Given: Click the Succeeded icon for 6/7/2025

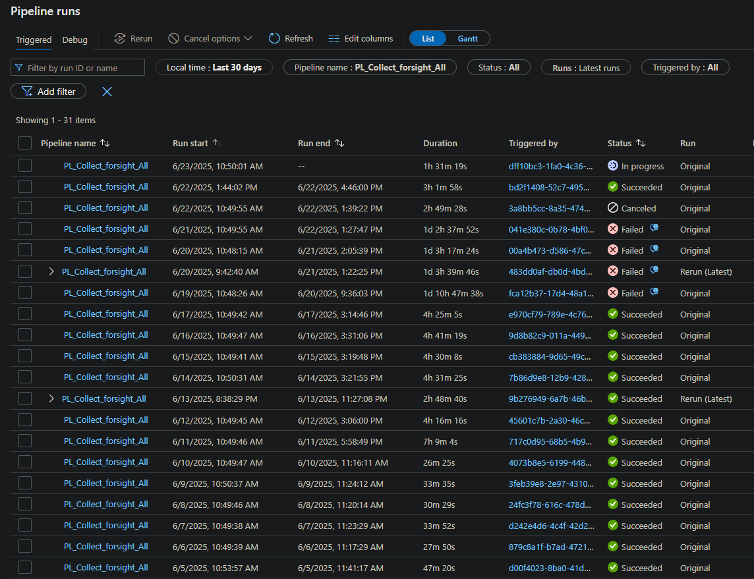Looking at the screenshot, I should [x=613, y=526].
